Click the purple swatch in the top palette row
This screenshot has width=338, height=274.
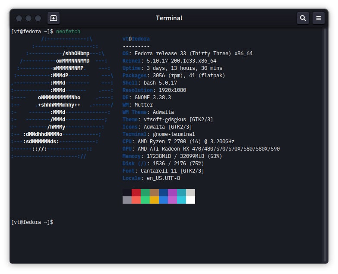[x=172, y=192]
